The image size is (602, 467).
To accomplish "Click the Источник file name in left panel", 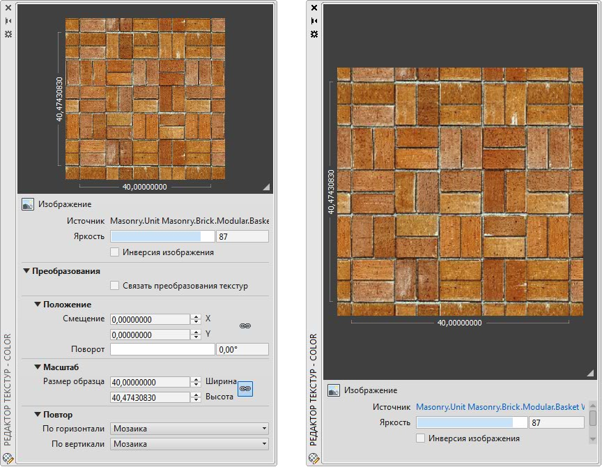I will 189,221.
